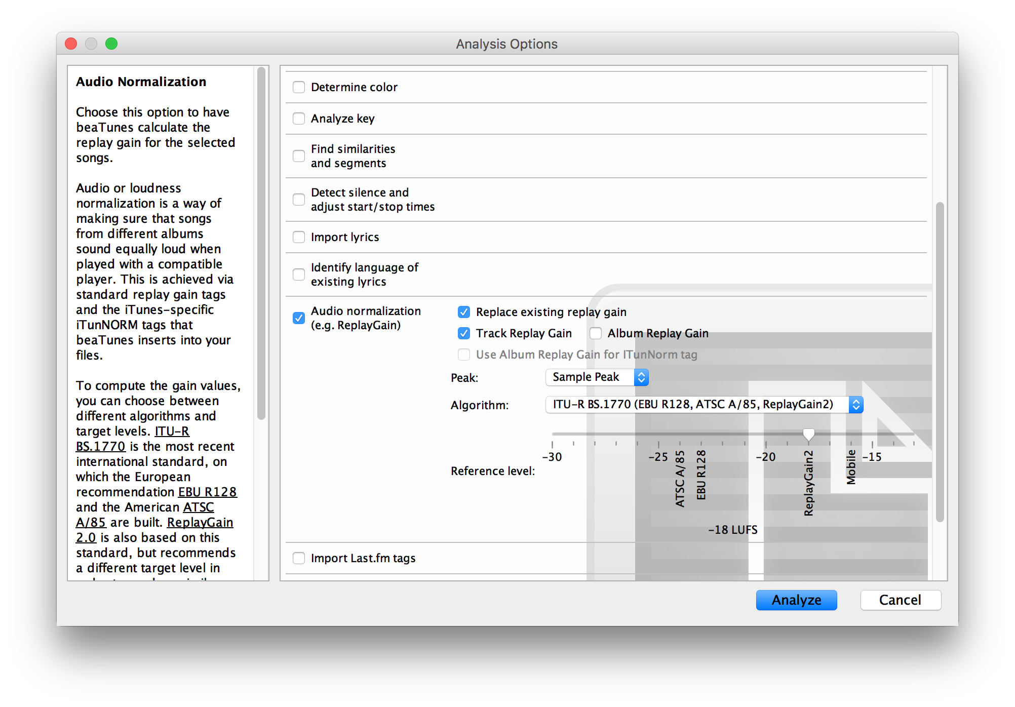Viewport: 1015px width, 707px height.
Task: Click the Analyze button
Action: 796,600
